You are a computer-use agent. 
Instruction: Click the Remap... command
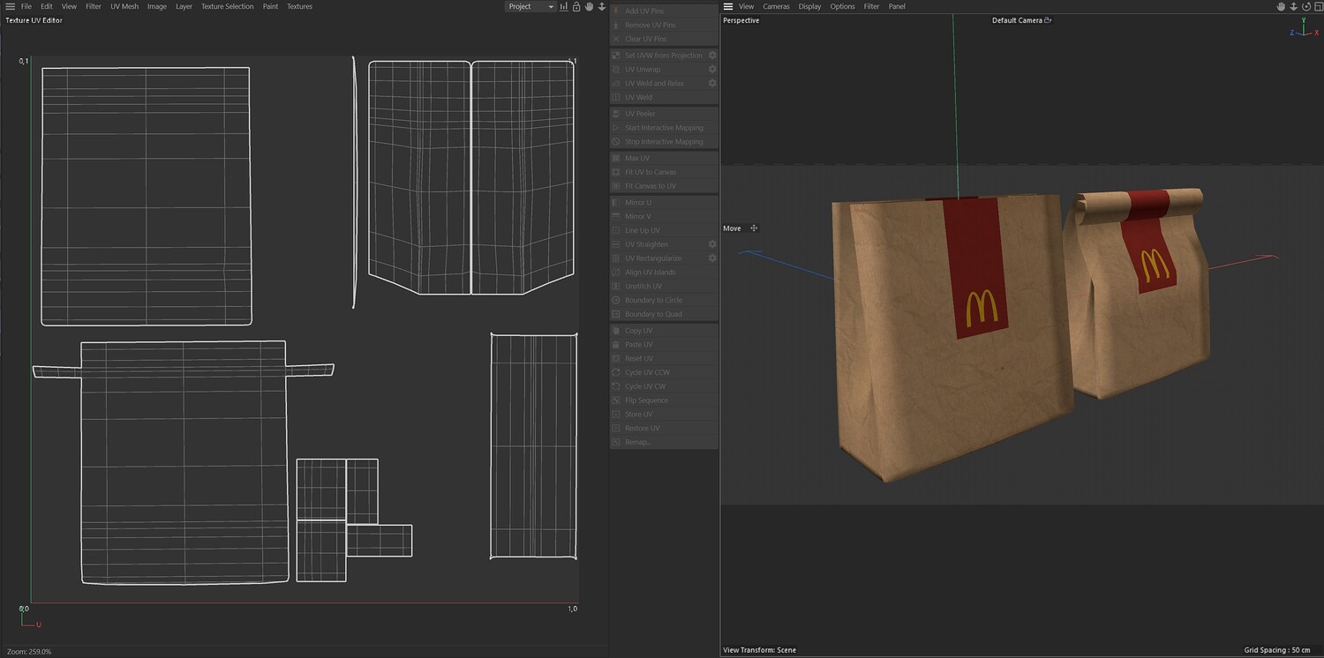coord(664,442)
